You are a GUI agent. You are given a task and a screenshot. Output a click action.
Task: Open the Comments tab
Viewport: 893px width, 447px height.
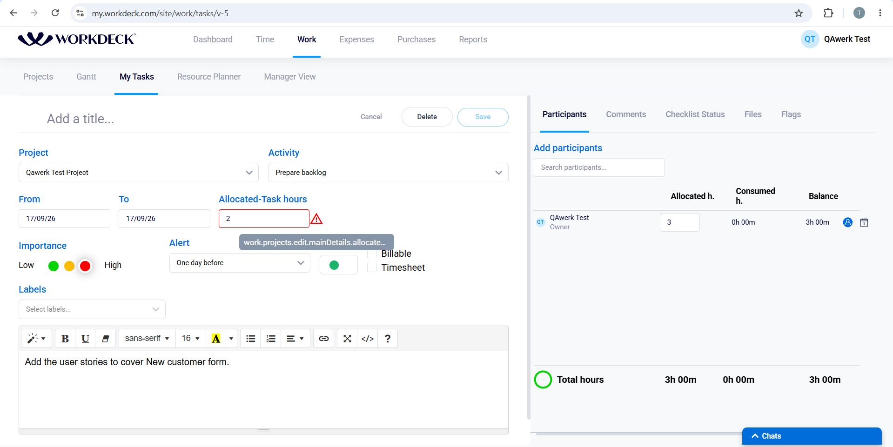626,114
